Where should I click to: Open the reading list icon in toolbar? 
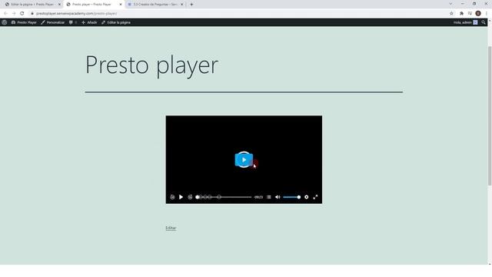470,14
